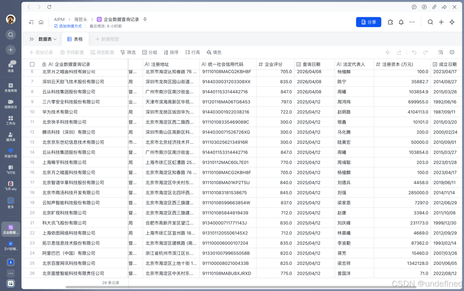Viewport: 464px width, 291px height.
Task: Click 注册地址 column header
Action: coord(171,64)
